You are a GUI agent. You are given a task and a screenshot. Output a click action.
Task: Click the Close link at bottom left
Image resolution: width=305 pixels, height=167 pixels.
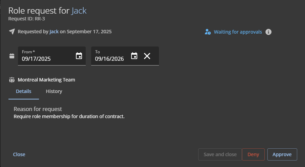coord(19,154)
